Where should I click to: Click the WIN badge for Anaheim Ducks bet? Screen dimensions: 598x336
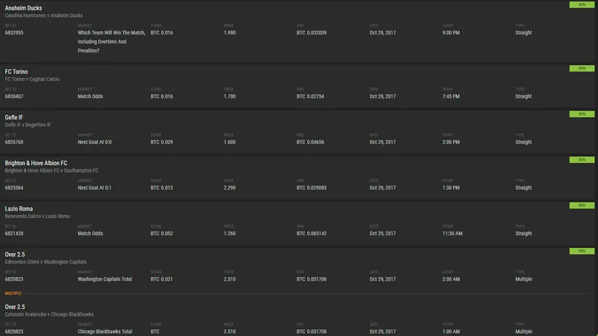click(582, 4)
